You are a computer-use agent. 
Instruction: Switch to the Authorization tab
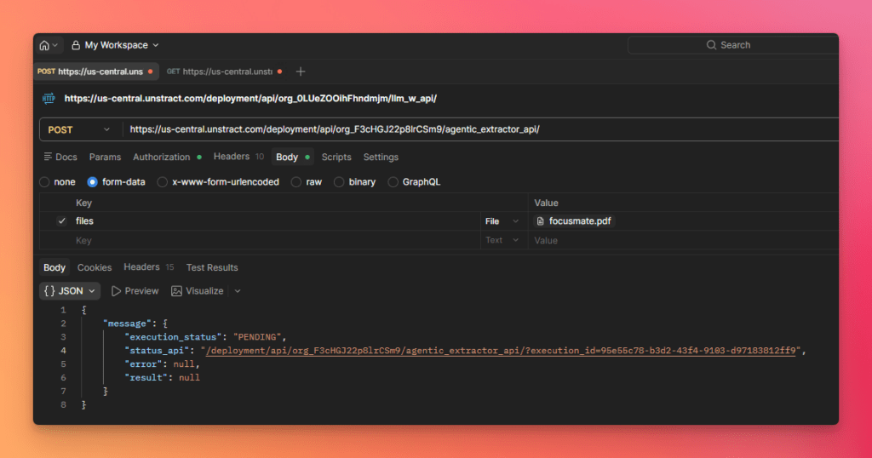tap(162, 157)
